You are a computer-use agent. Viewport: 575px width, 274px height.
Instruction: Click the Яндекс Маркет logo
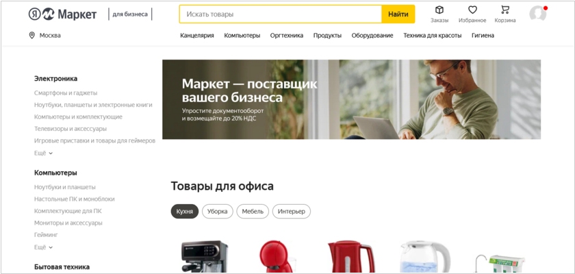63,14
